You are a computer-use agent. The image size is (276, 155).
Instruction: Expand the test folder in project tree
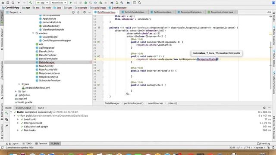(16, 91)
